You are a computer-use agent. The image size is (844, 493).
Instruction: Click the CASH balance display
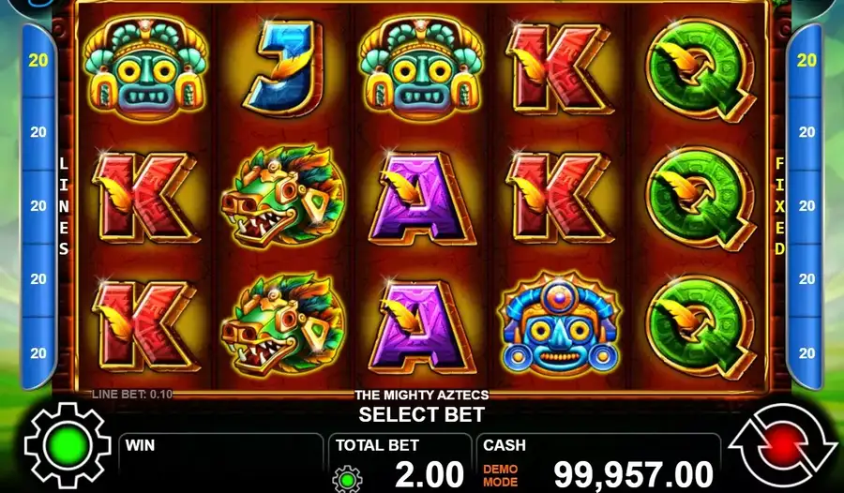click(598, 463)
